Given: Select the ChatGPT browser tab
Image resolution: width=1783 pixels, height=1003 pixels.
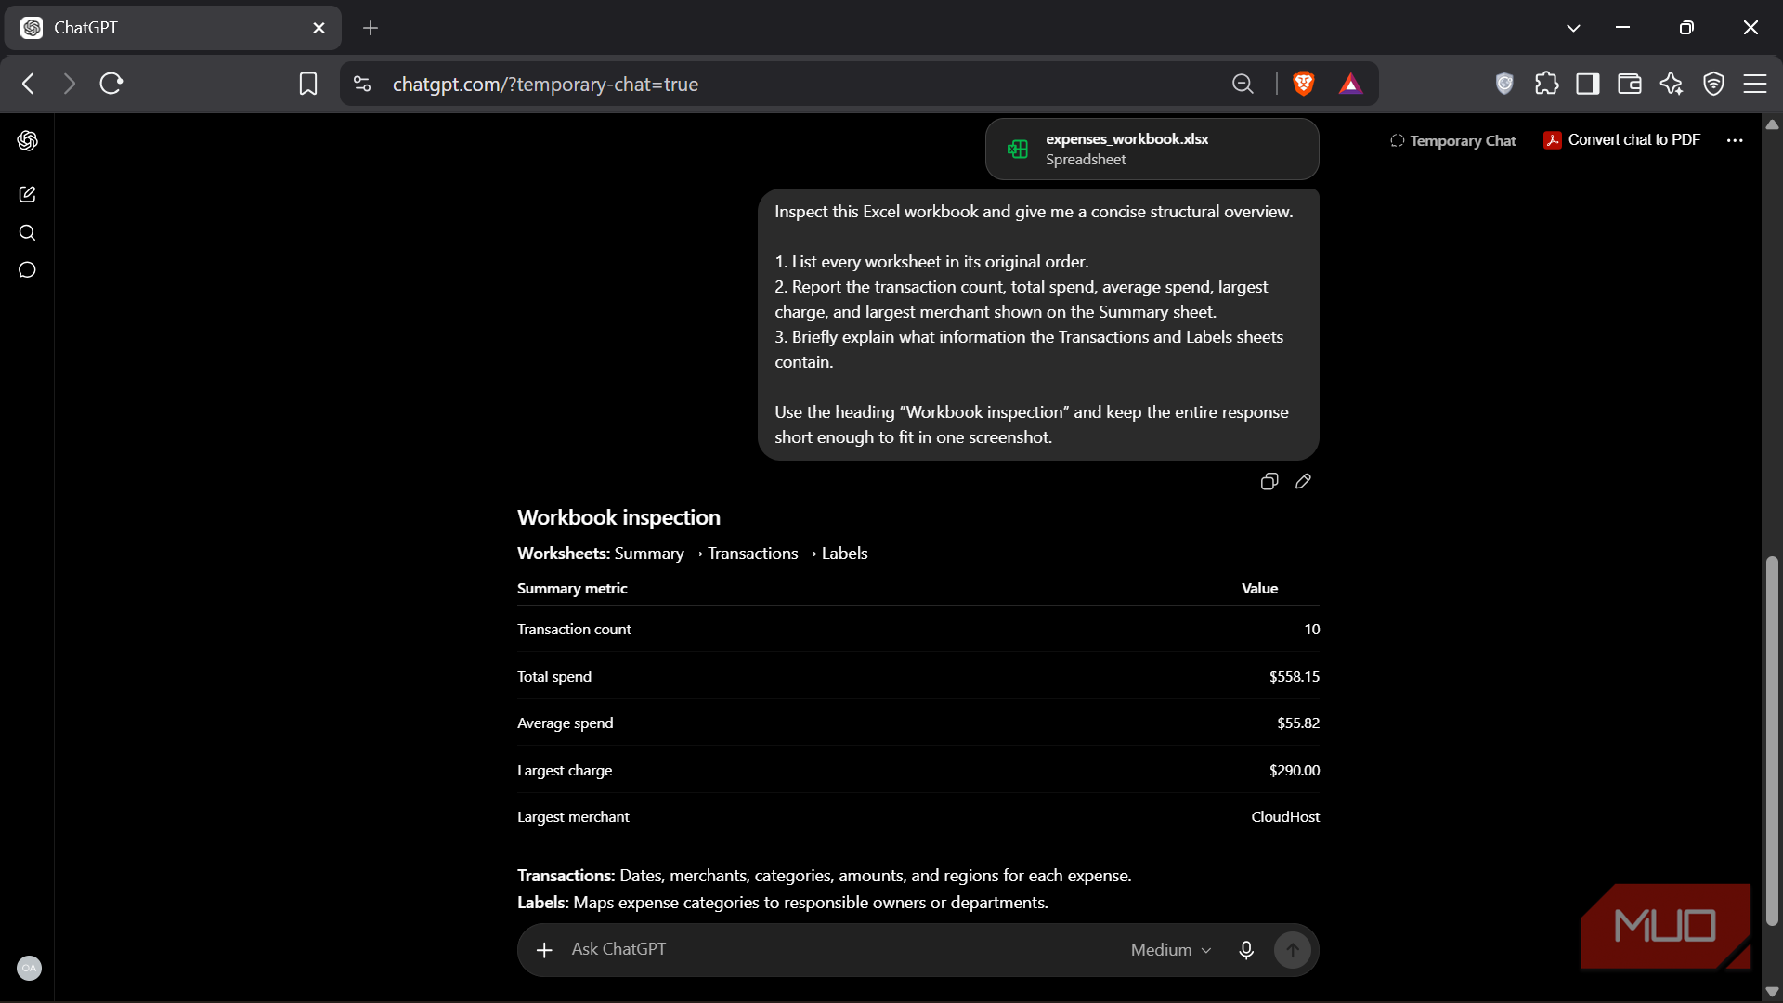Looking at the screenshot, I should [173, 28].
